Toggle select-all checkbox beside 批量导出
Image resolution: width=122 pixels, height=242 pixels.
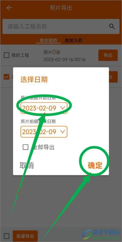6,236
